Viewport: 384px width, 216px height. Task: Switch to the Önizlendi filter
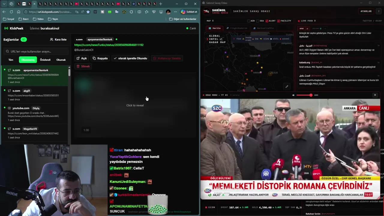45,60
